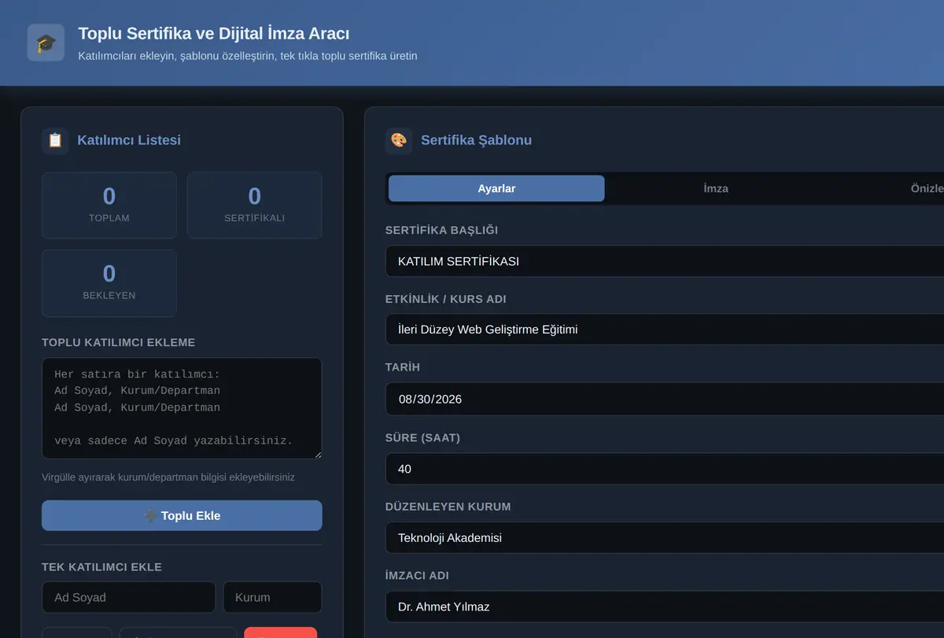
Task: Click the TEK KATILIMCI EKLE label
Action: (102, 566)
